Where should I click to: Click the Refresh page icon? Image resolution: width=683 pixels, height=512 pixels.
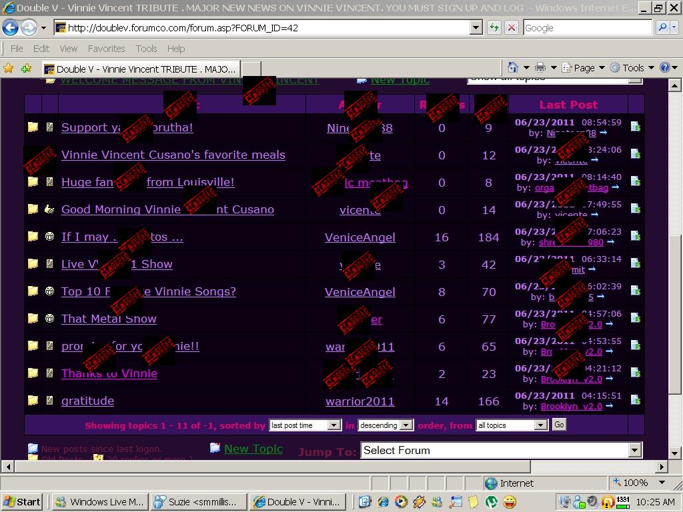coord(494,28)
